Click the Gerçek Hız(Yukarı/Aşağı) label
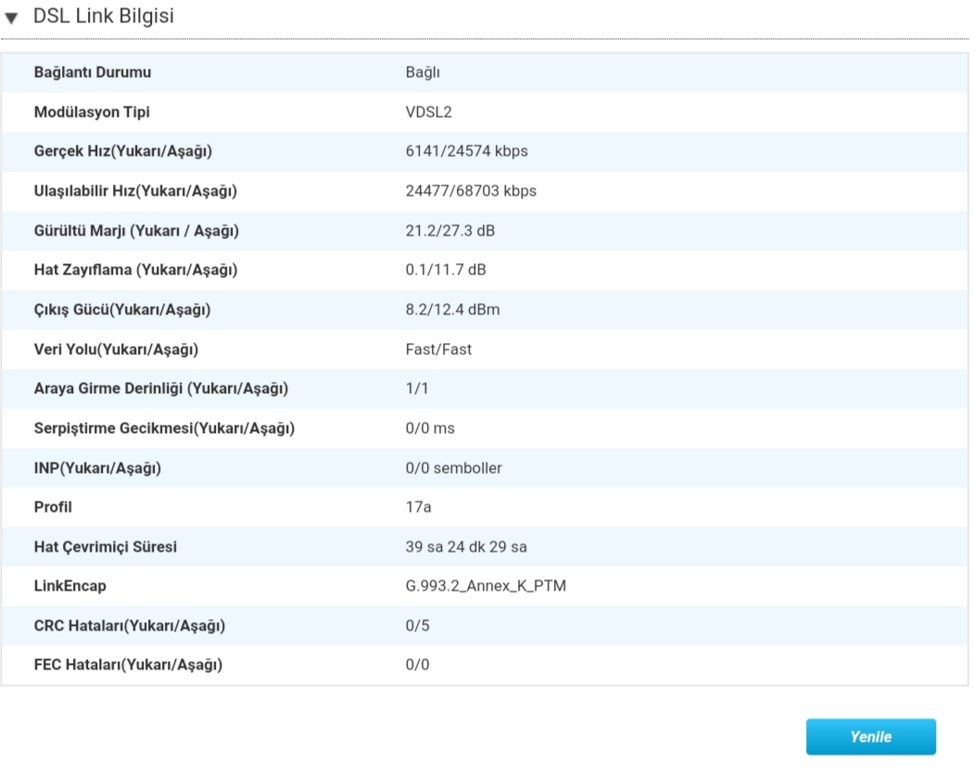 click(123, 152)
